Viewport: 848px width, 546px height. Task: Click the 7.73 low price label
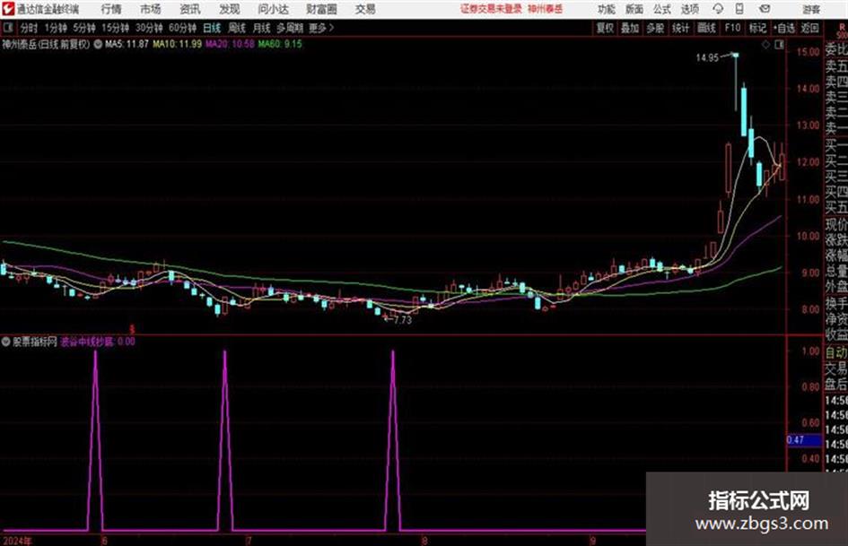tap(403, 320)
